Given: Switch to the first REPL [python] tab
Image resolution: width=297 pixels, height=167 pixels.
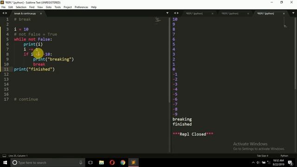Looking at the screenshot, I should [x=194, y=13].
